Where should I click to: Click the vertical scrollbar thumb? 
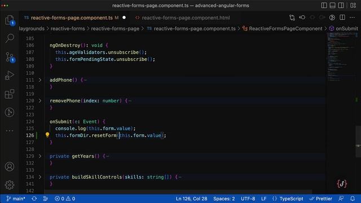coord(358,142)
